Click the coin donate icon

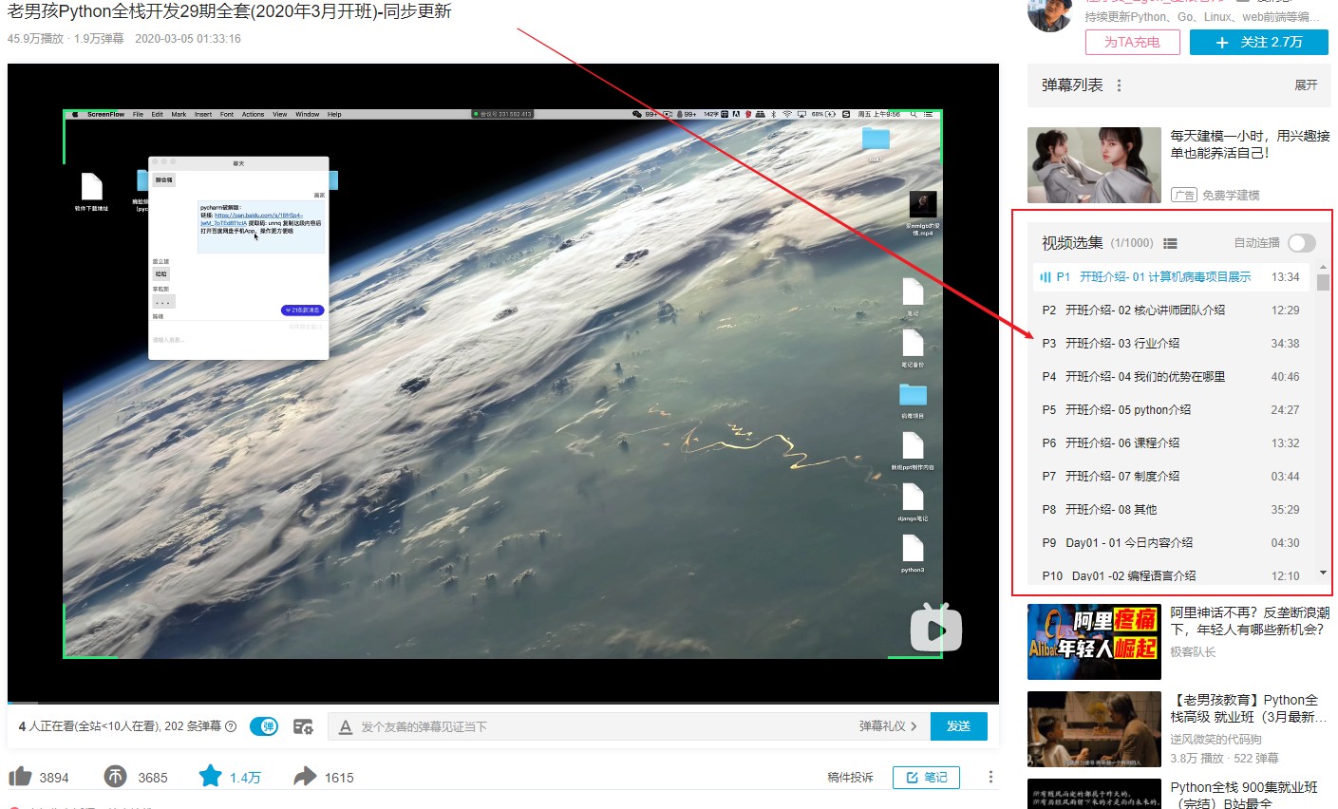tap(115, 777)
